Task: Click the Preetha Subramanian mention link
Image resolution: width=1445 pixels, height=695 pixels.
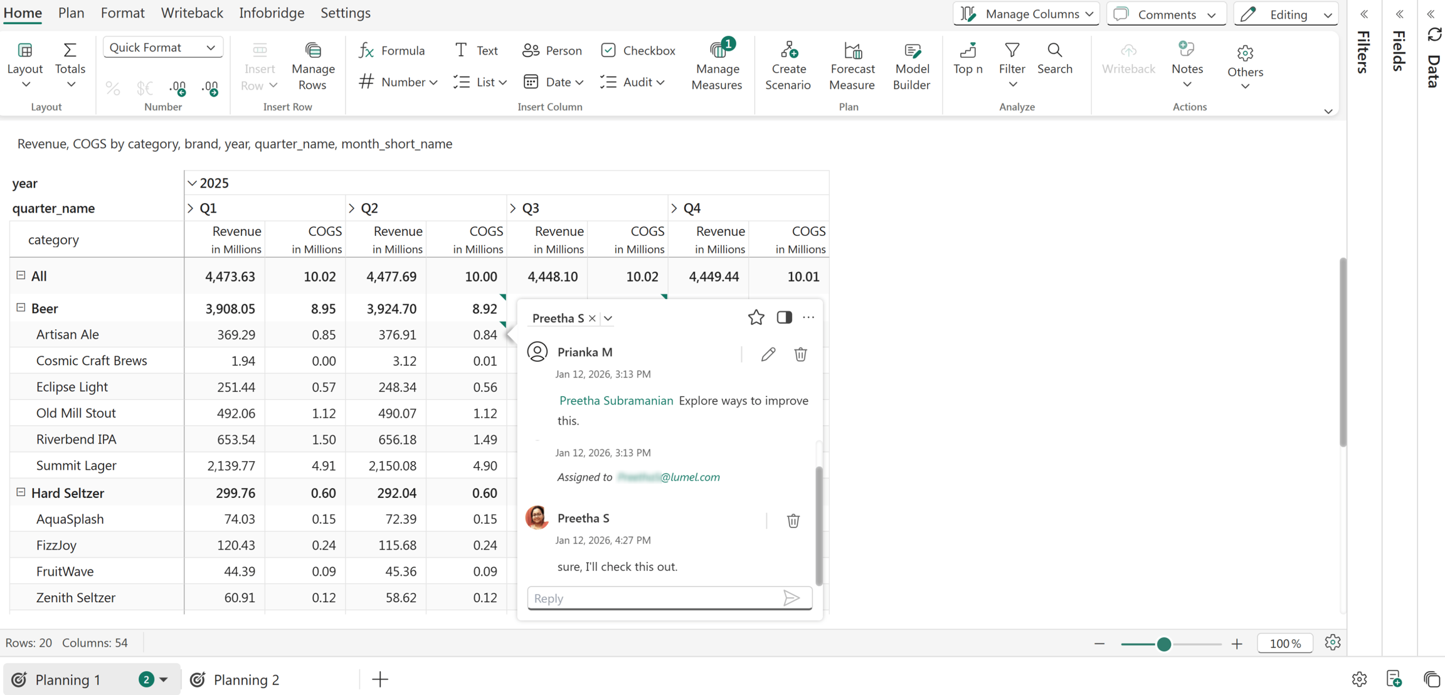Action: 616,400
